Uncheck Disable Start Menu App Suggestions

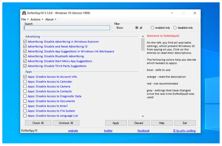coord(25,61)
